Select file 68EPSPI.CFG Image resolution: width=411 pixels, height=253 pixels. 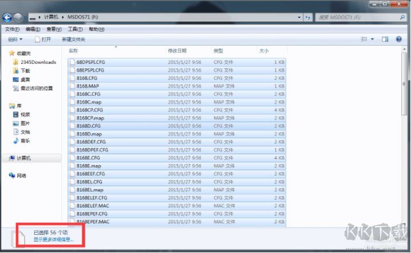pos(177,70)
